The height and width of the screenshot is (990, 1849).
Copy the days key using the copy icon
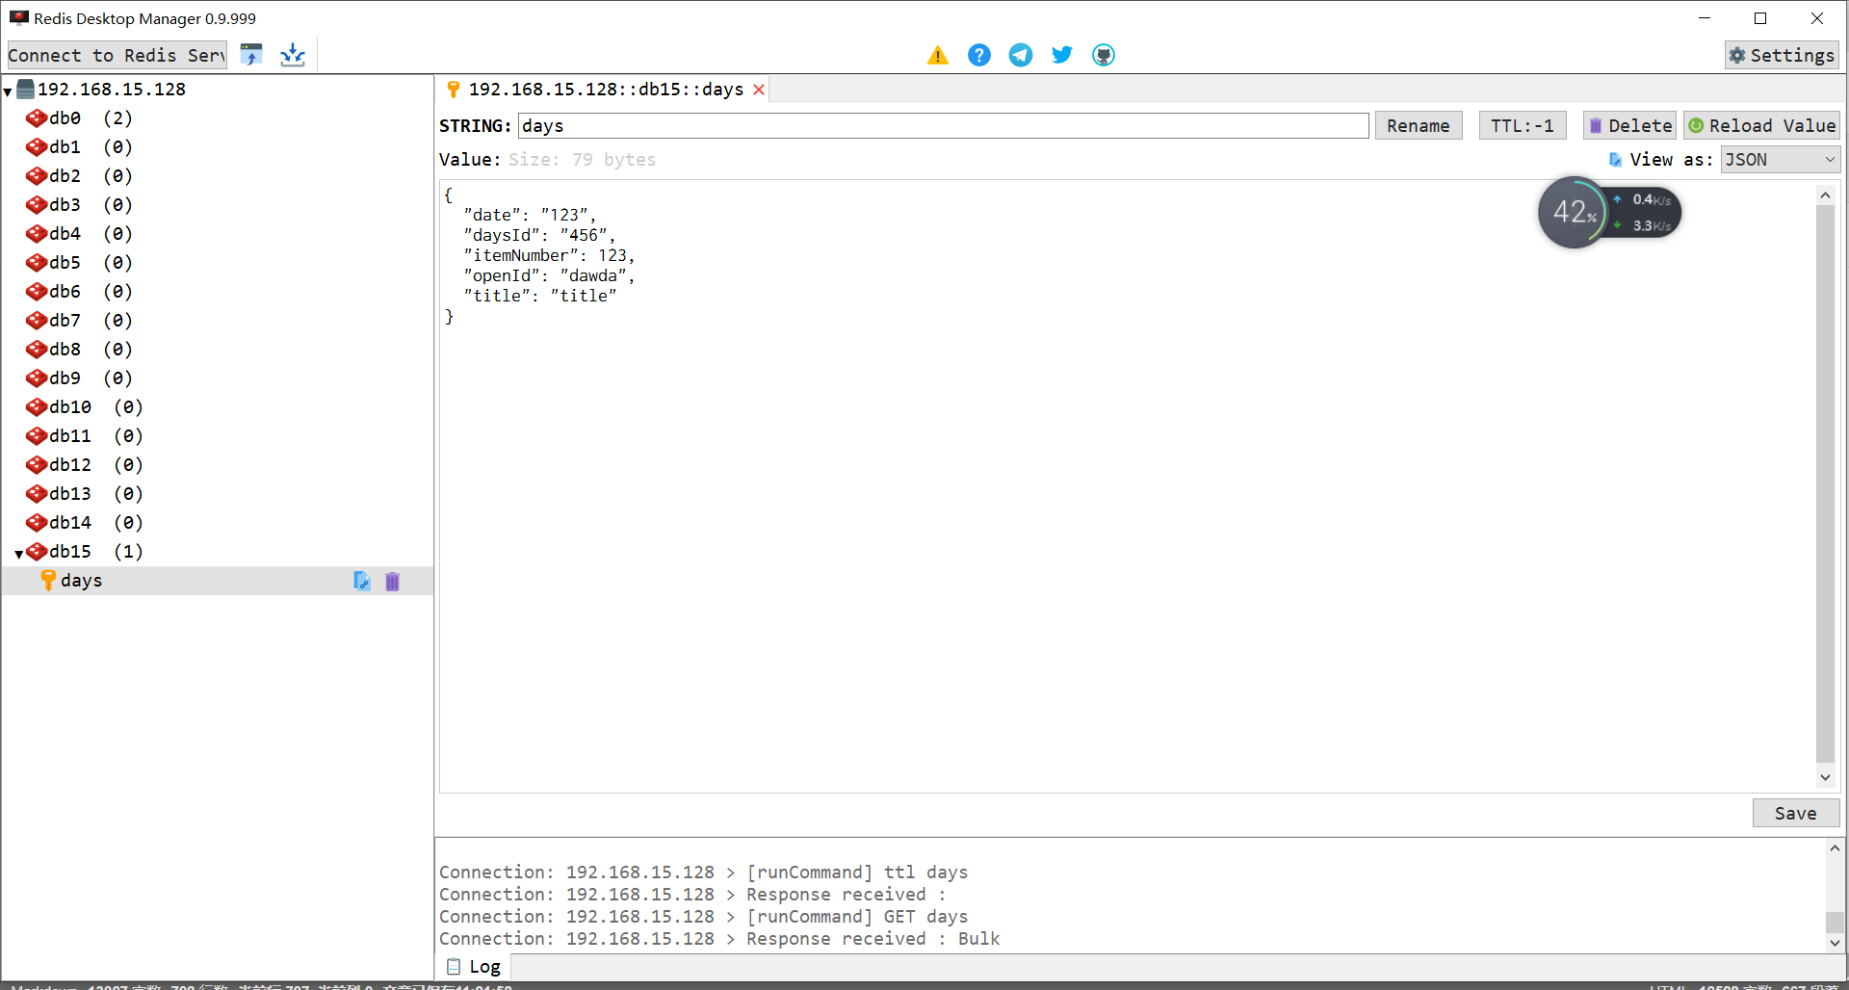pyautogui.click(x=362, y=581)
